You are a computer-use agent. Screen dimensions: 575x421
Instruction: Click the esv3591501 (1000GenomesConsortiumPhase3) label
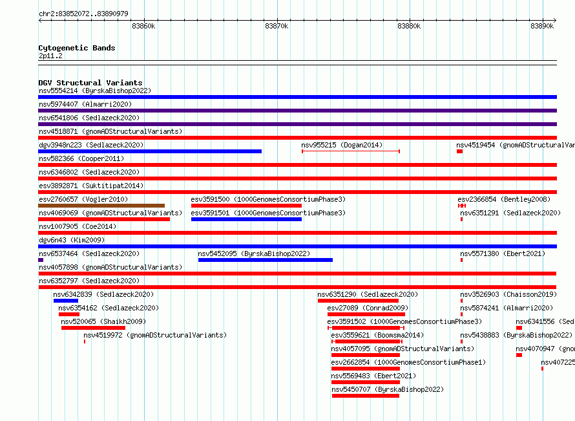tap(268, 213)
